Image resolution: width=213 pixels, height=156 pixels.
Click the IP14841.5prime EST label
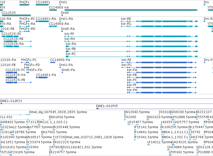(x=146, y=132)
